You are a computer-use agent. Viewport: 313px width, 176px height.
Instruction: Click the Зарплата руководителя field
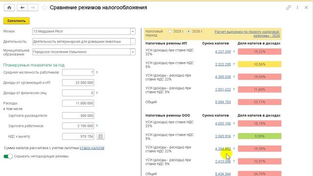78,115
